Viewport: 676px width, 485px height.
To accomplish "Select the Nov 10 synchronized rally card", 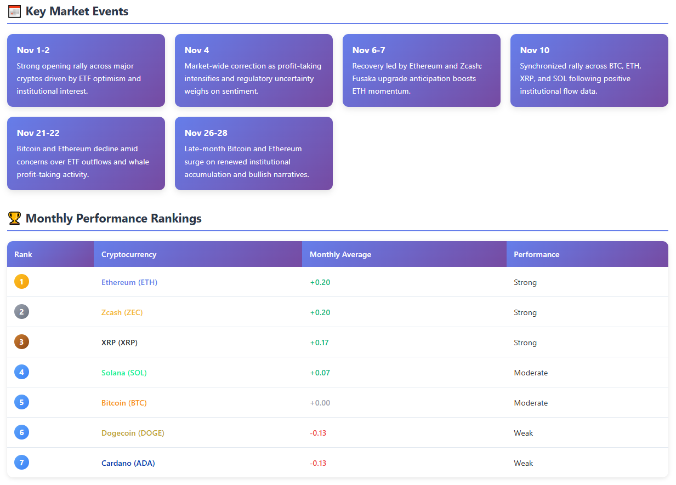I will coord(589,70).
